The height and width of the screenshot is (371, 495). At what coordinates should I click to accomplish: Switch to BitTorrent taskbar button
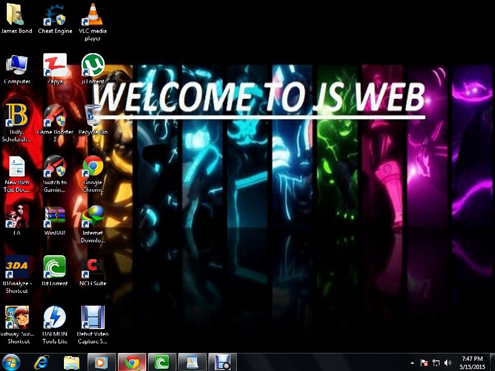coord(162,362)
